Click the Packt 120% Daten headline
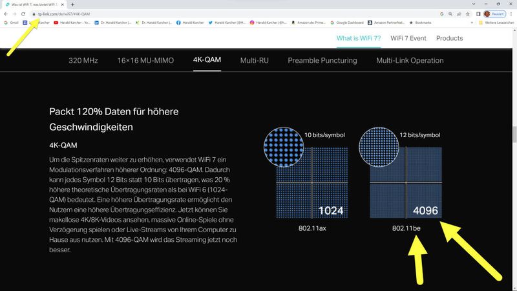This screenshot has height=291, width=517. (114, 119)
